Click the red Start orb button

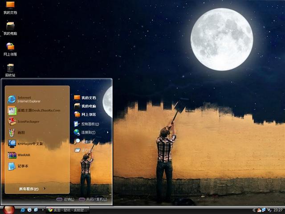tap(9, 210)
